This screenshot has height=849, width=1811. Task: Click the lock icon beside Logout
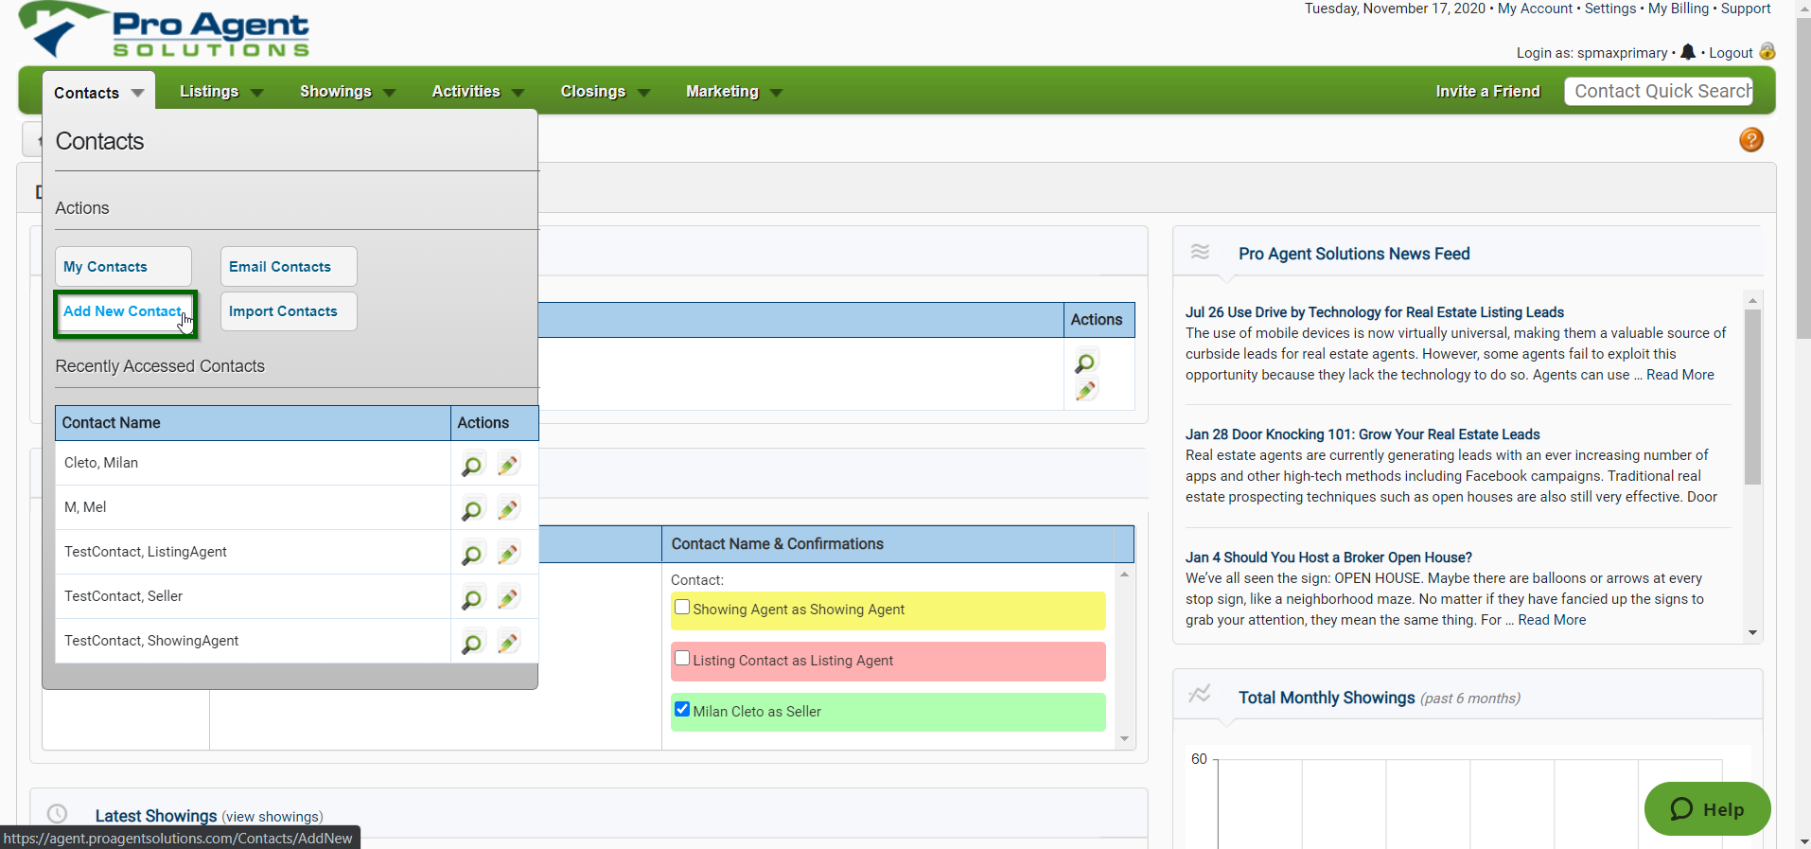click(1767, 51)
